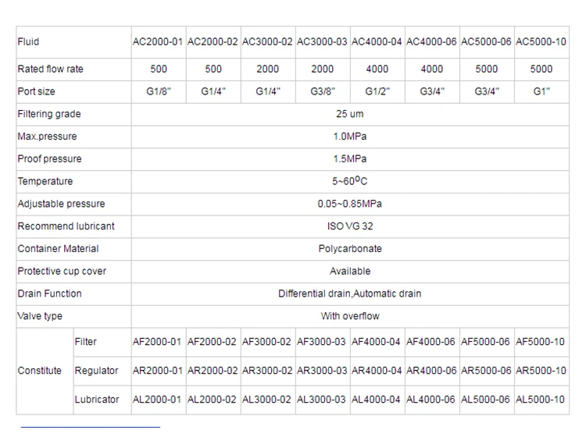Select the 1.0MPa value

click(350, 137)
